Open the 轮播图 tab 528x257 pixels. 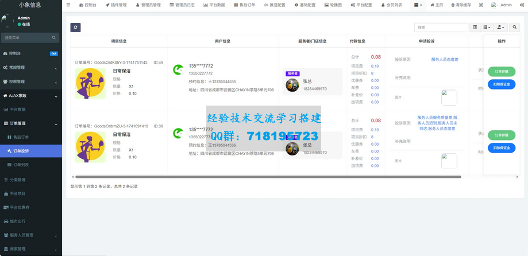tap(333, 5)
